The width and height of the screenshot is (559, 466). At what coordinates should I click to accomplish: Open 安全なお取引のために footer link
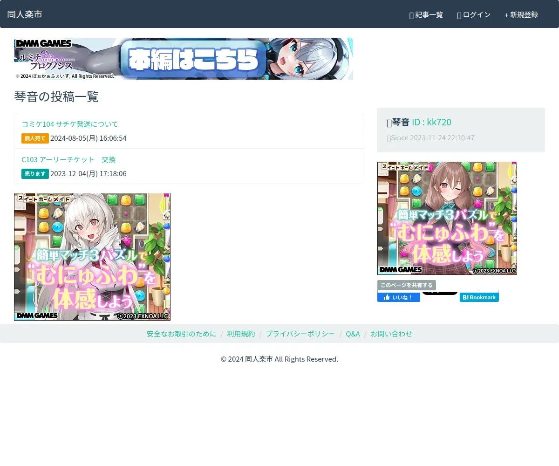pos(182,334)
